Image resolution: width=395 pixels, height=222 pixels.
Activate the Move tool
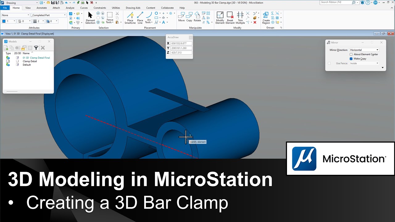181,17
